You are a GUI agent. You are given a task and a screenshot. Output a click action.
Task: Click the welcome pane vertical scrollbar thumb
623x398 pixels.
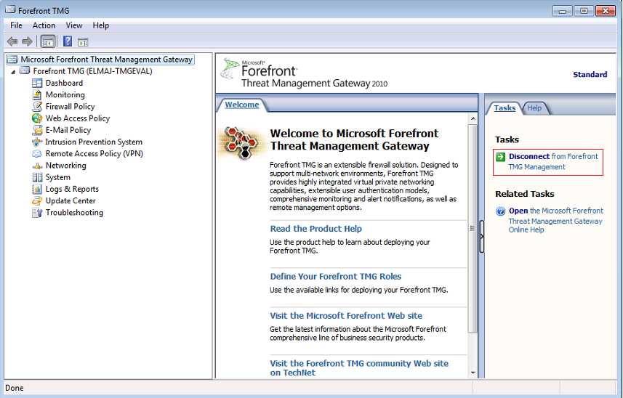click(473, 229)
